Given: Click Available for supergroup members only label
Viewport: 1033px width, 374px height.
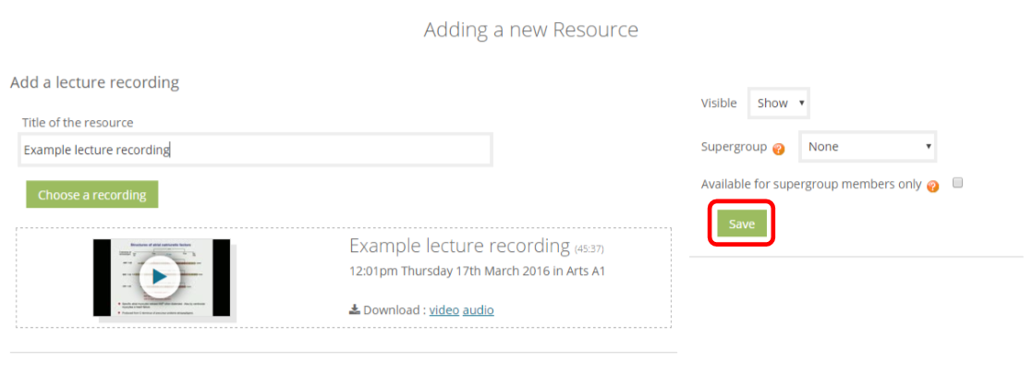Looking at the screenshot, I should [x=811, y=185].
